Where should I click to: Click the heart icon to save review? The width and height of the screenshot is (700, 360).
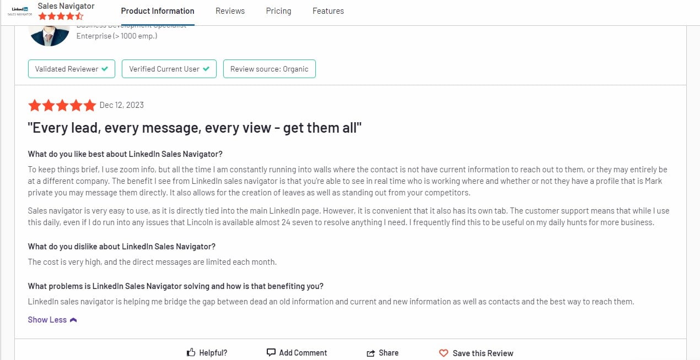(444, 353)
